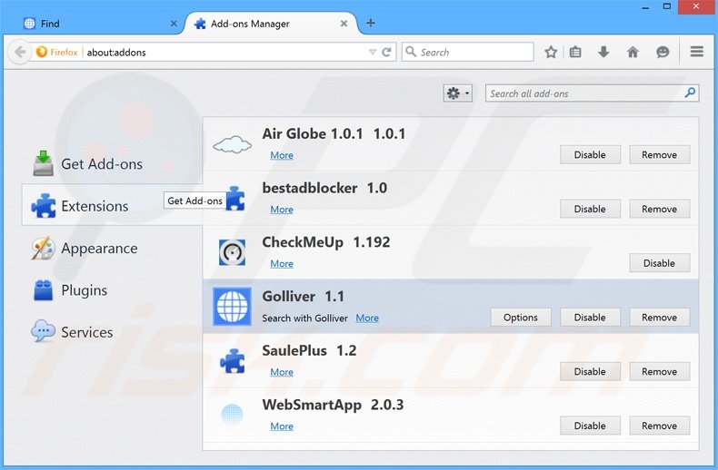This screenshot has height=470, width=718.
Task: Disable the WebSmartApp extension
Action: tap(590, 426)
